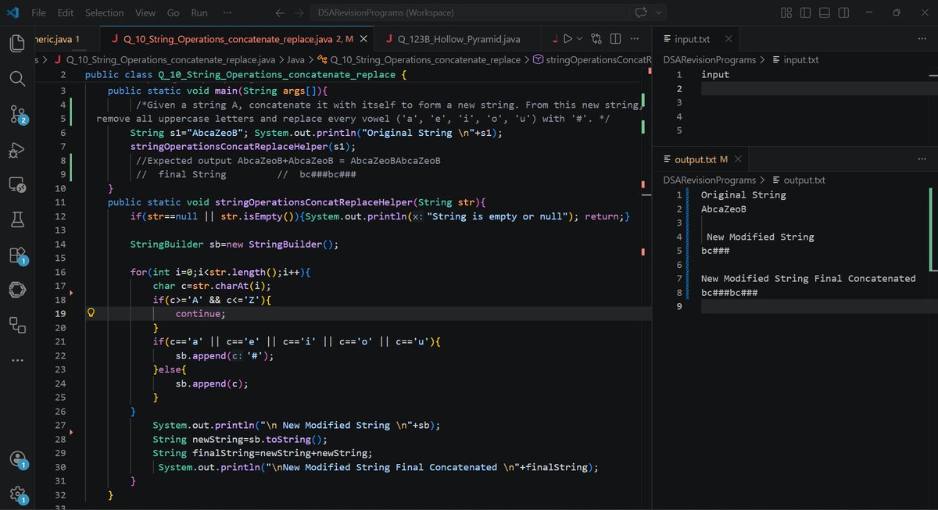Screen dimensions: 938x510
Task: Open the Run menu
Action: pos(199,12)
